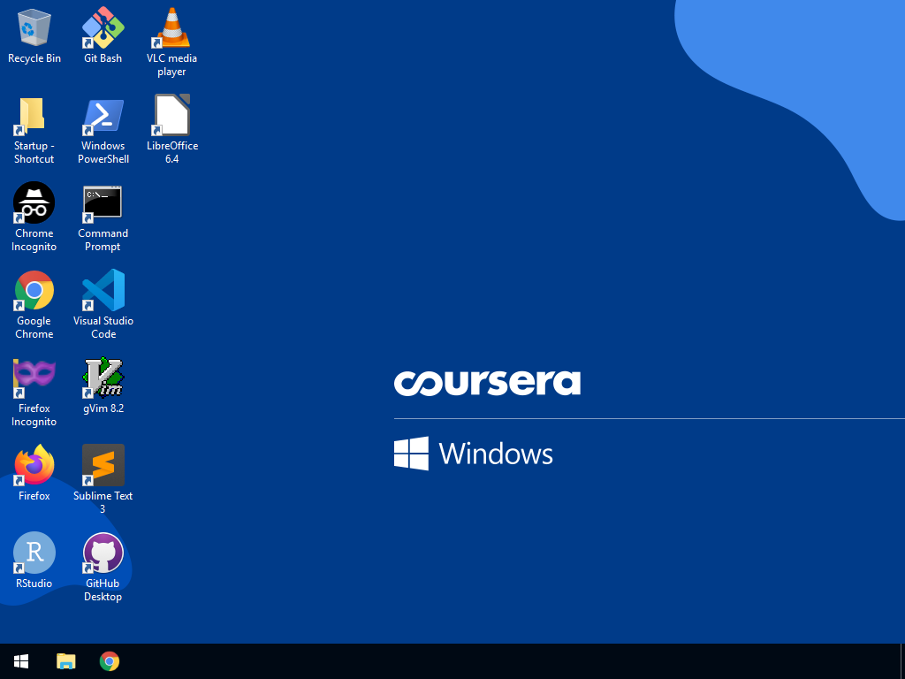
Task: Select the Recycle Bin desktop icon
Action: [x=34, y=27]
